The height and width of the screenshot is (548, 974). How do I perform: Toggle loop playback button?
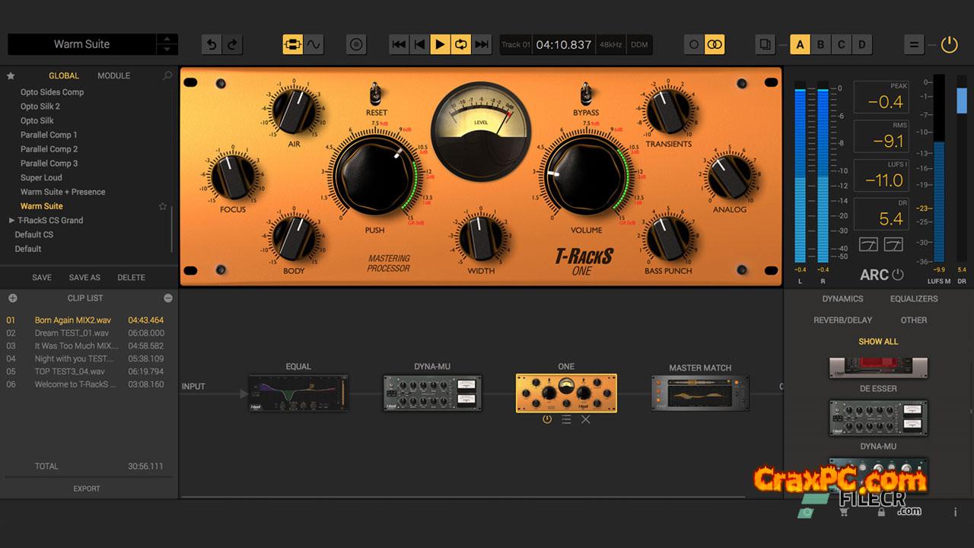coord(460,45)
